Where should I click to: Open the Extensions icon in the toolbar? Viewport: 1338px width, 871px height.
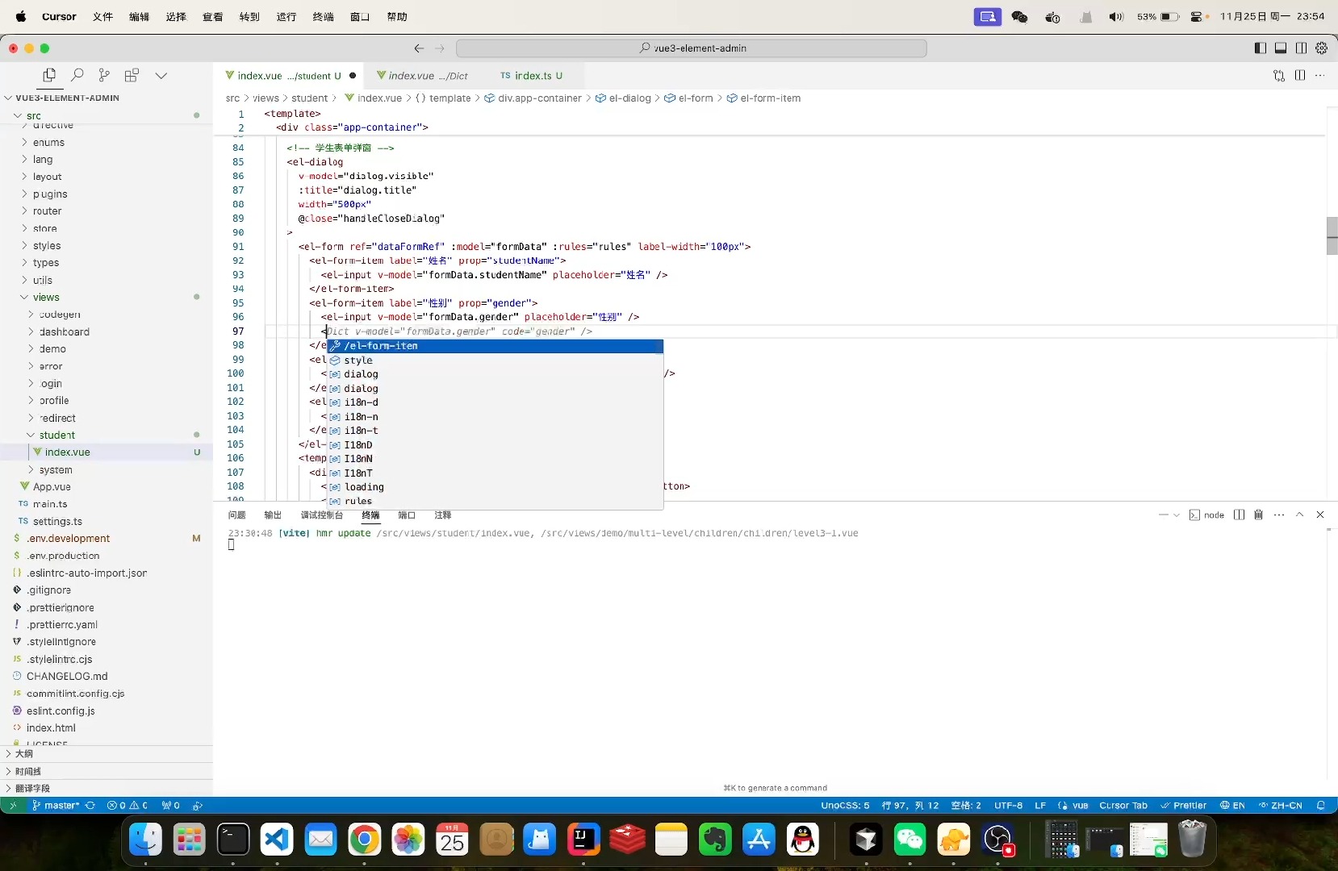(x=132, y=75)
